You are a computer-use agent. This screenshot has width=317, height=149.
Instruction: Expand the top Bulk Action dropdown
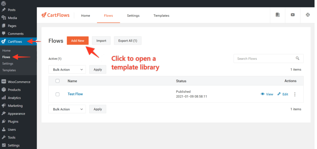pos(67,69)
